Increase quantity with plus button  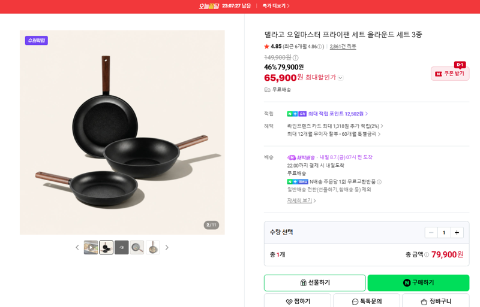point(457,233)
